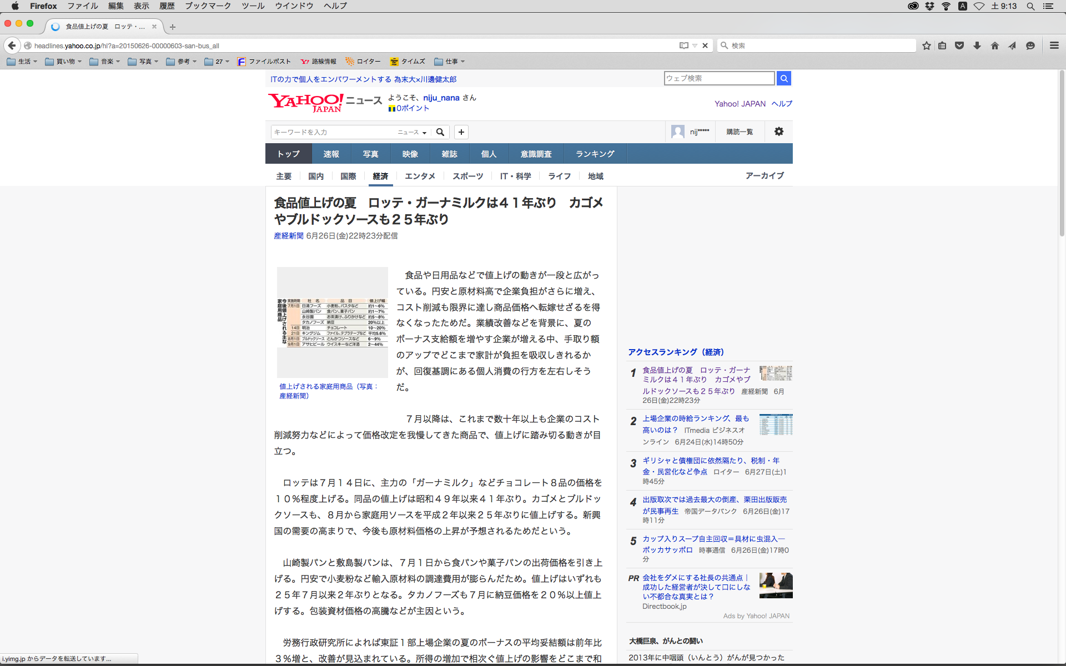Click the price-hike table thumbnail image
This screenshot has width=1066, height=666.
332,322
